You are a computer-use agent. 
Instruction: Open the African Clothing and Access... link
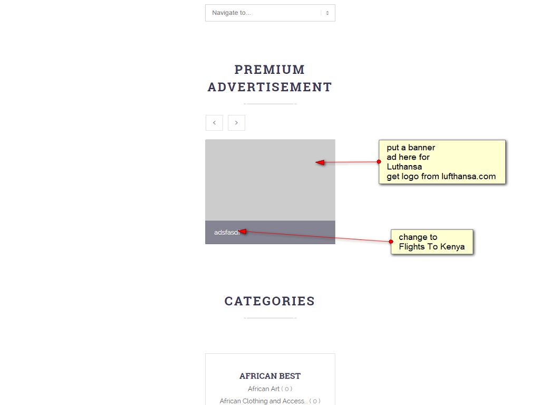point(263,401)
